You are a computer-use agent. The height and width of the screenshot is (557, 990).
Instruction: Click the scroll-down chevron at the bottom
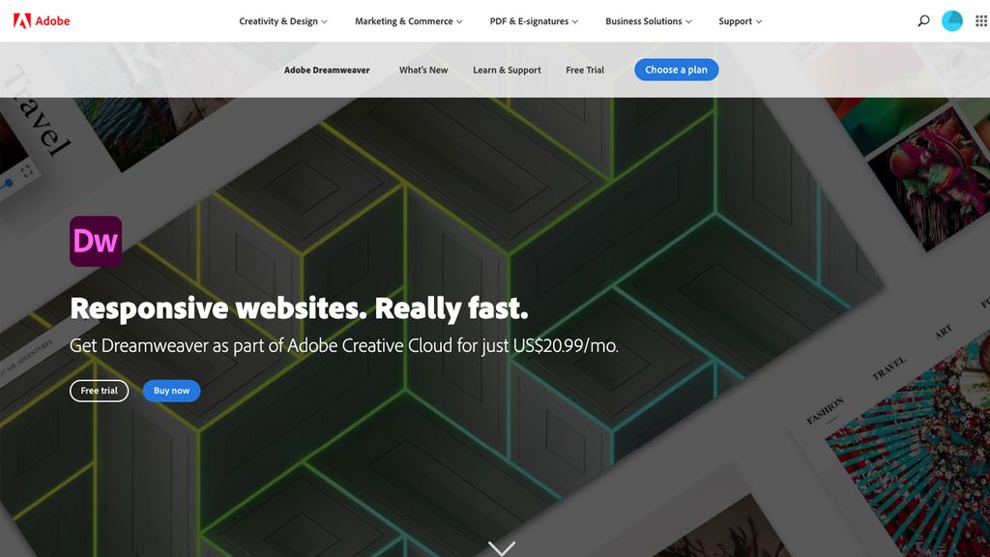[x=501, y=546]
